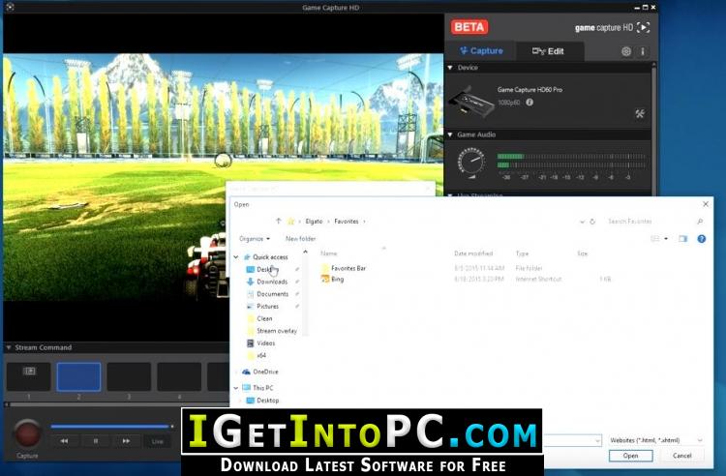The width and height of the screenshot is (726, 476).
Task: Jump to Live view in the timeline
Action: (x=158, y=441)
